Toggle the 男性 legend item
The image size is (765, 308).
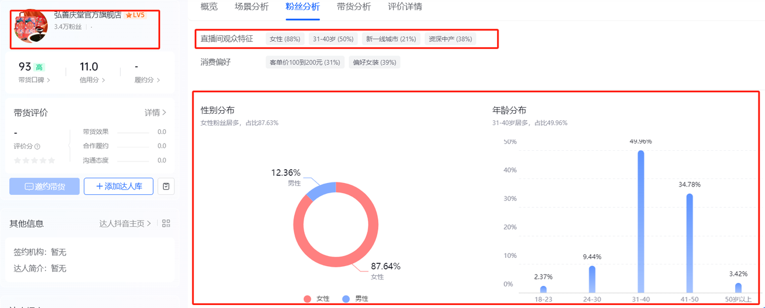[356, 298]
